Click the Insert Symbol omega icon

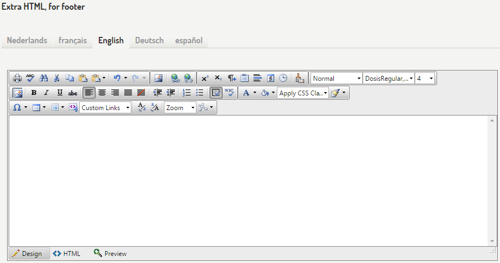tap(17, 107)
